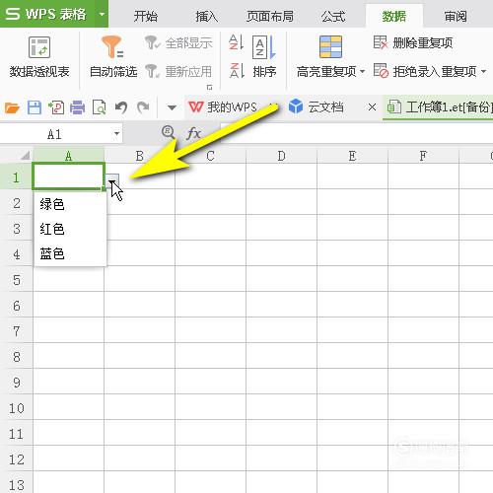Open the PivotTable (数据透视表) tool
Image resolution: width=493 pixels, height=493 pixels.
tap(39, 57)
